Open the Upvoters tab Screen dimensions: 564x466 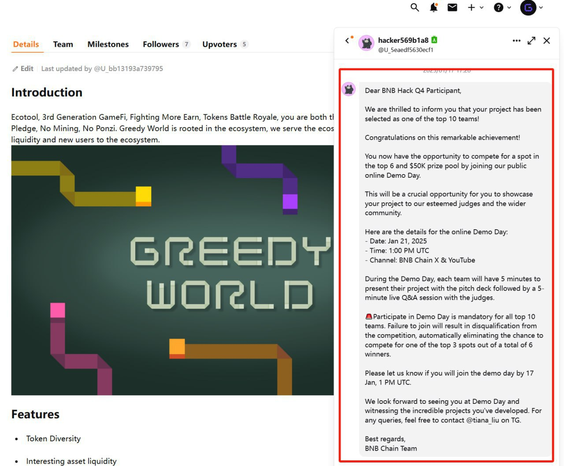[219, 44]
